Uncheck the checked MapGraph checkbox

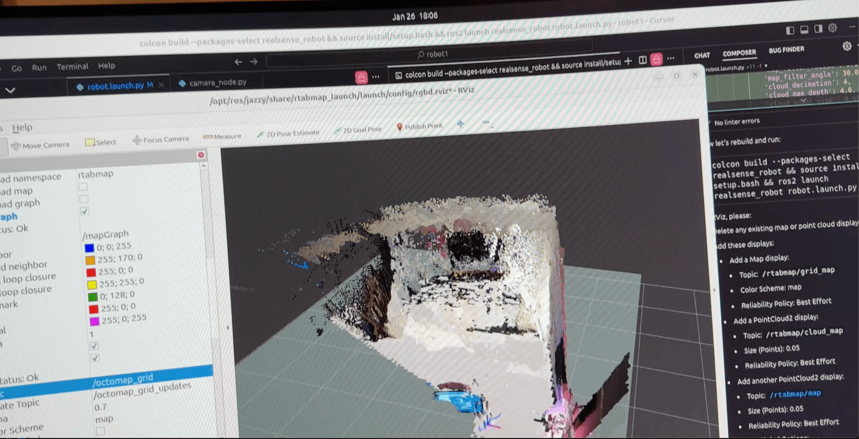[x=85, y=211]
